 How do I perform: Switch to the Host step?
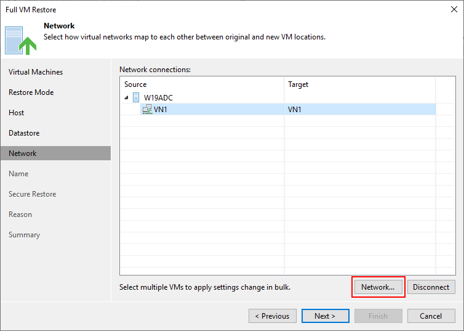[x=16, y=113]
